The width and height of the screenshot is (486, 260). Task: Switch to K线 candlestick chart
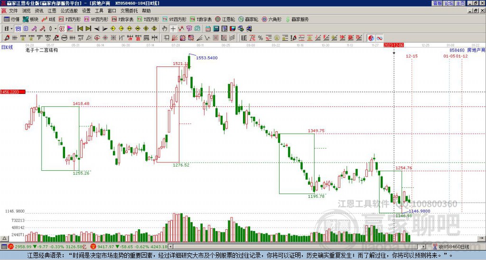(x=48, y=19)
